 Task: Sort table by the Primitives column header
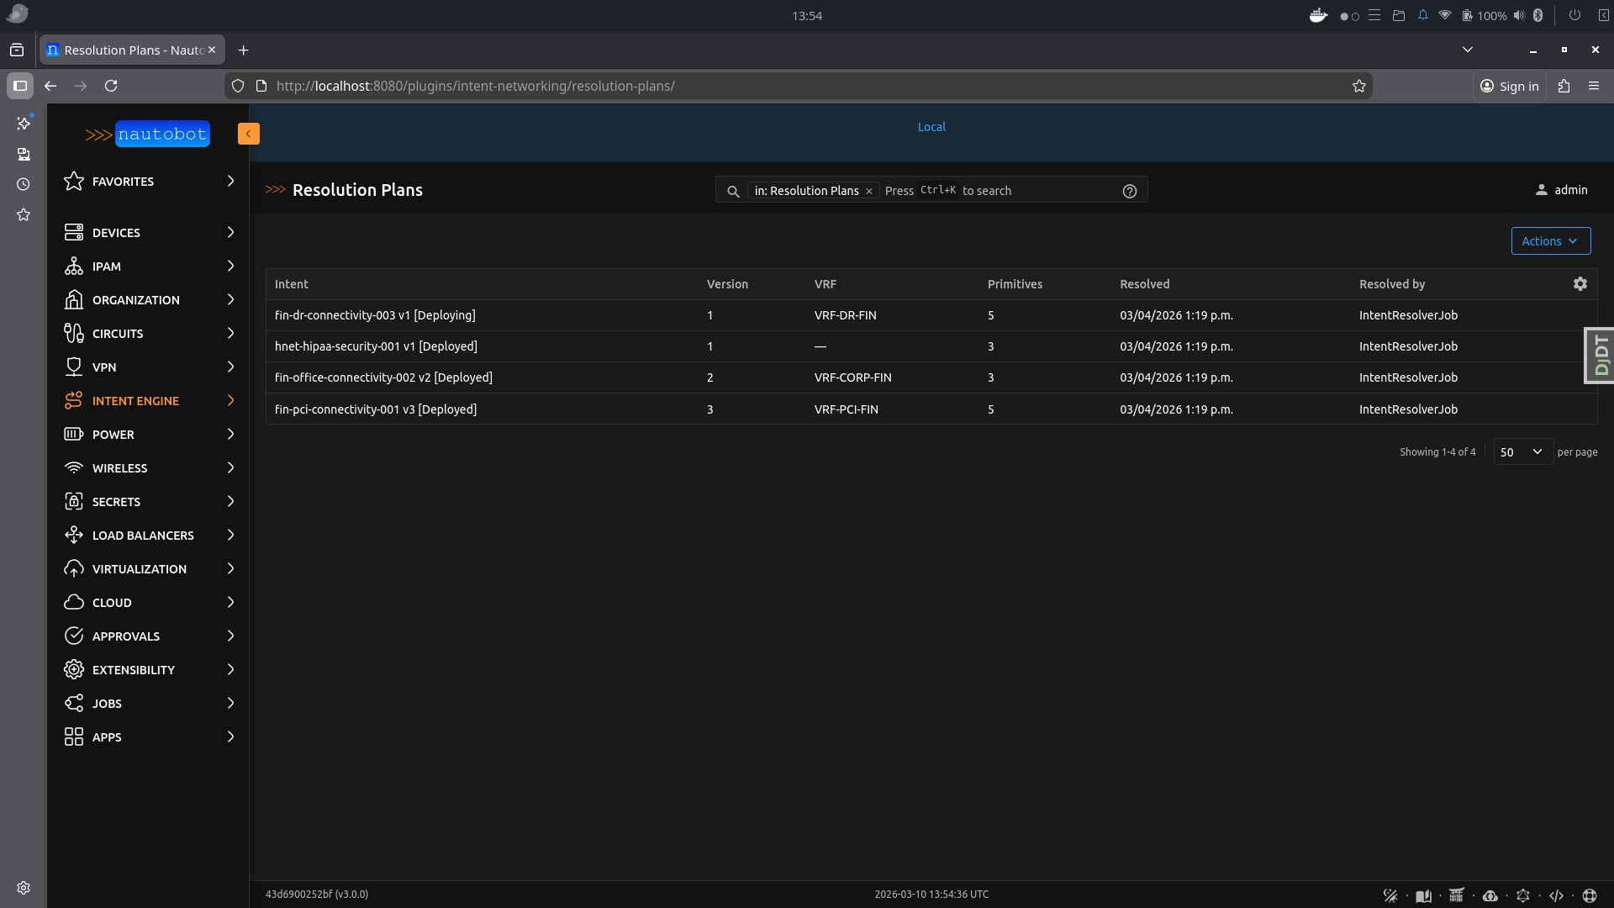[1015, 284]
